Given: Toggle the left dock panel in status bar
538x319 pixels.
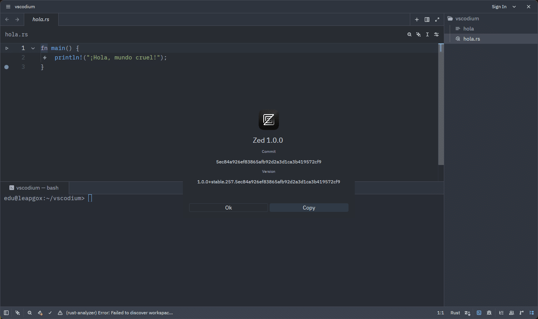Looking at the screenshot, I should point(6,313).
